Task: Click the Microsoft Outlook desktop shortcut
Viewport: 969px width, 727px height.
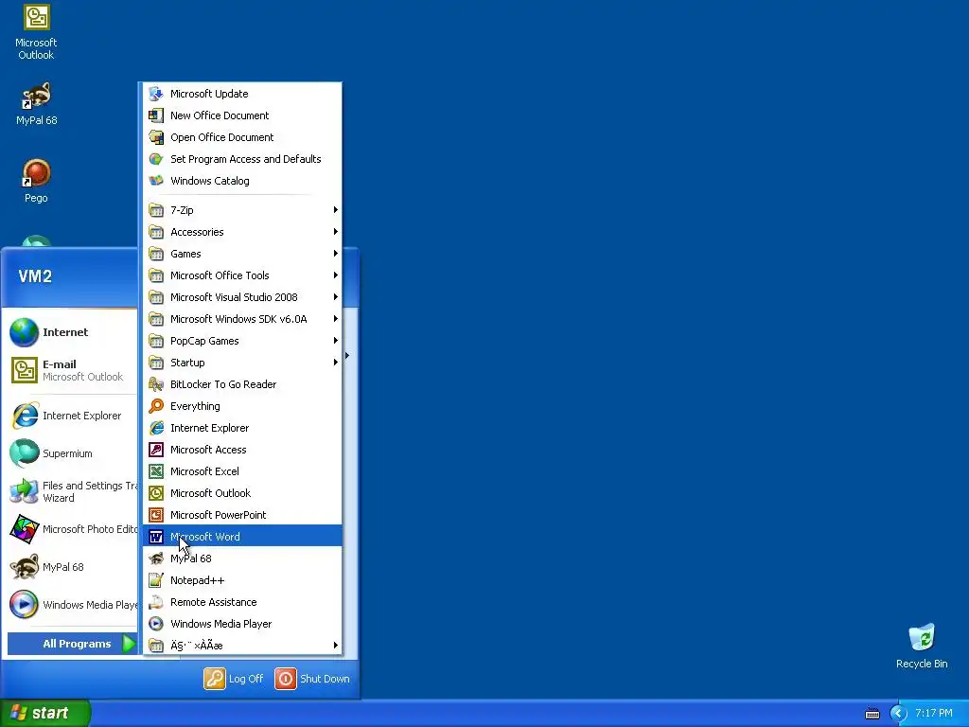Action: [36, 32]
